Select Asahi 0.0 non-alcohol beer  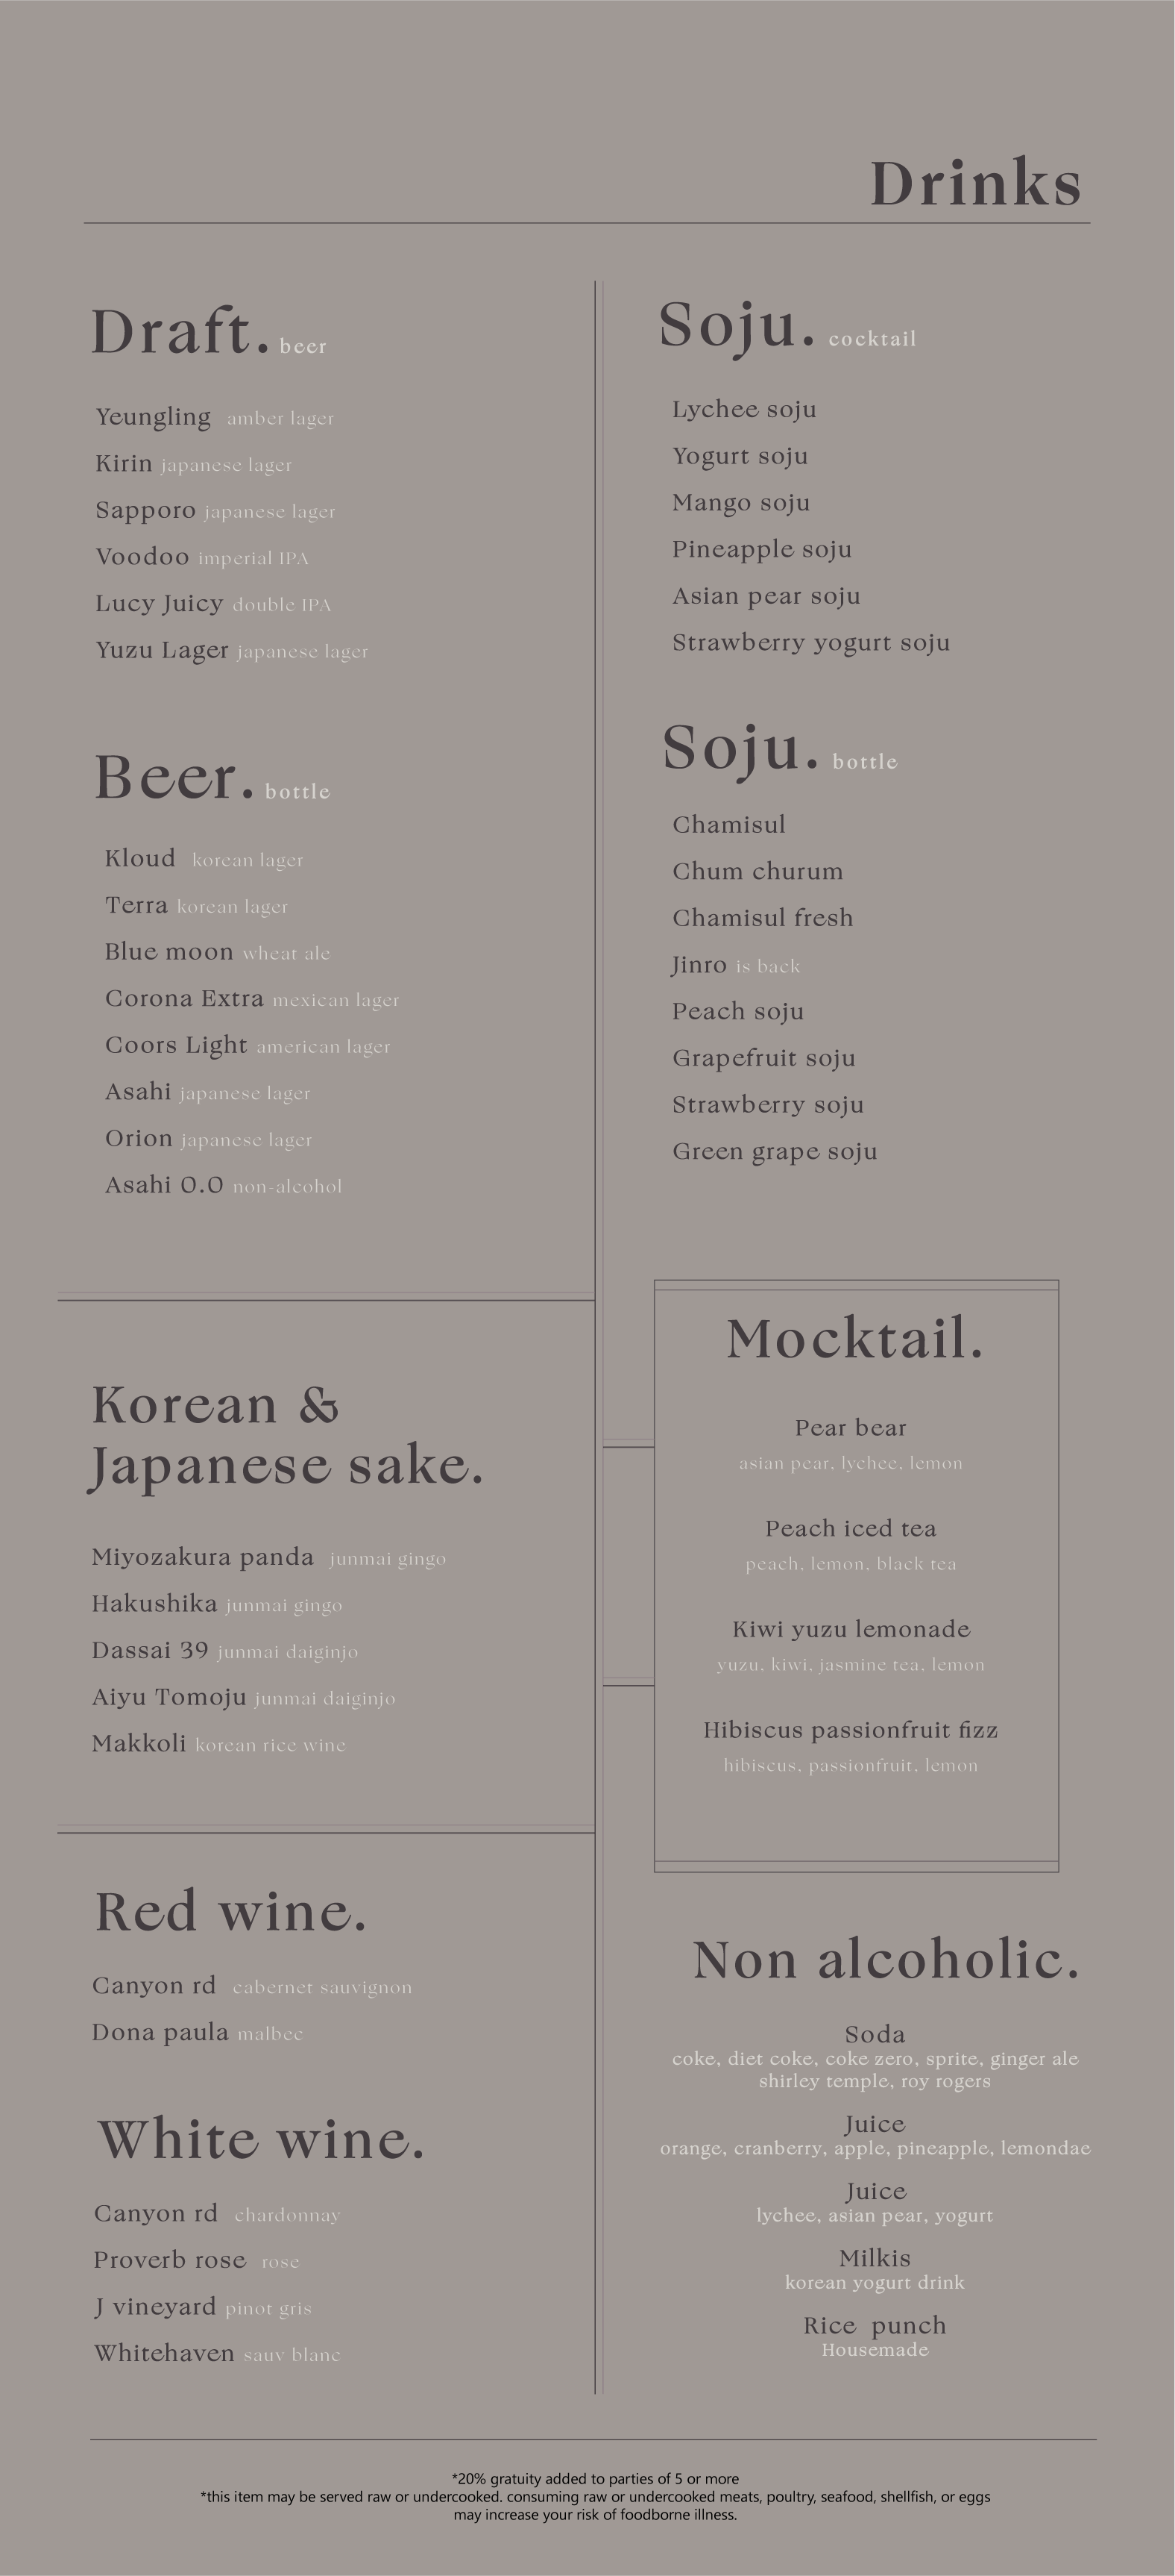223,1186
